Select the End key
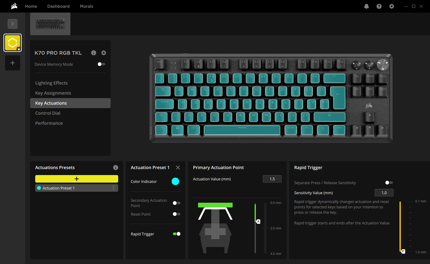 370,91
